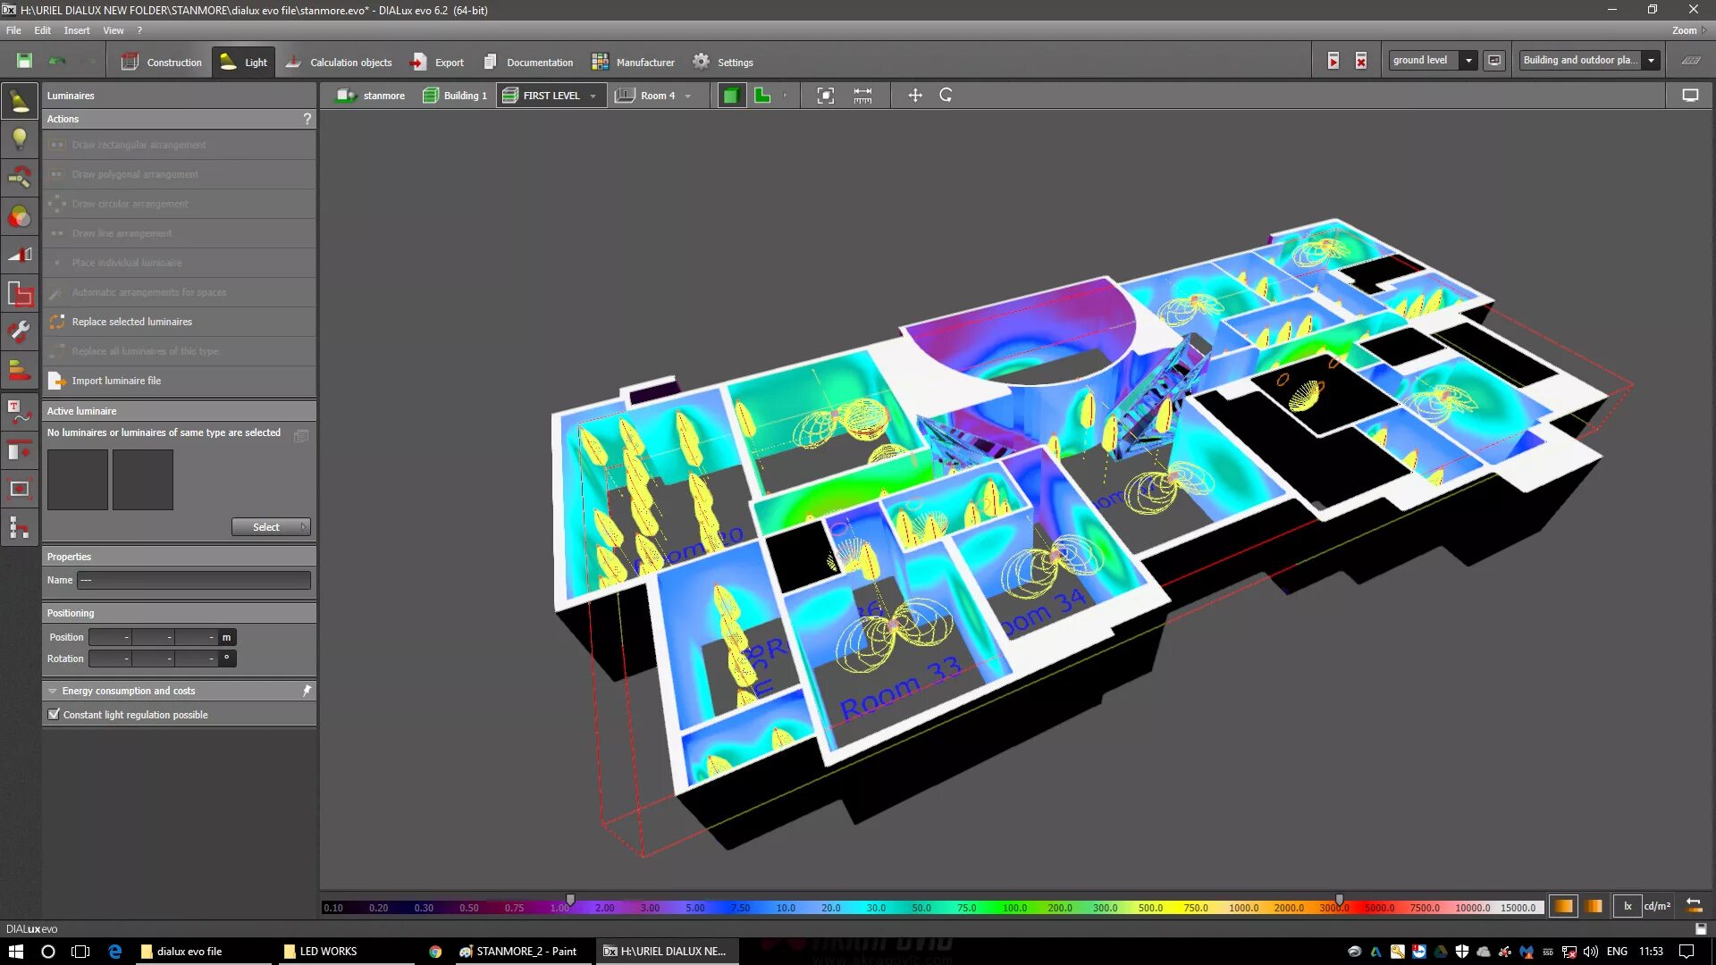Image resolution: width=1716 pixels, height=965 pixels.
Task: Click the rotate view icon
Action: (x=946, y=96)
